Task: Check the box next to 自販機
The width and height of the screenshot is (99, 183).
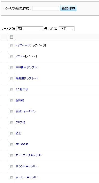Action: click(x=11, y=100)
